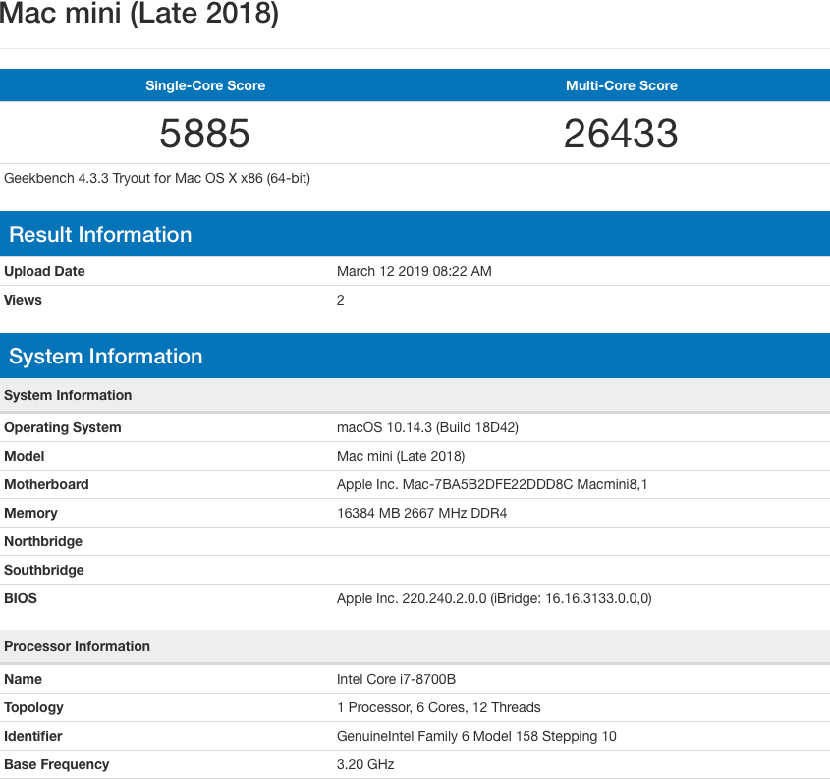Click the processor Name label
830x780 pixels.
pyautogui.click(x=24, y=680)
